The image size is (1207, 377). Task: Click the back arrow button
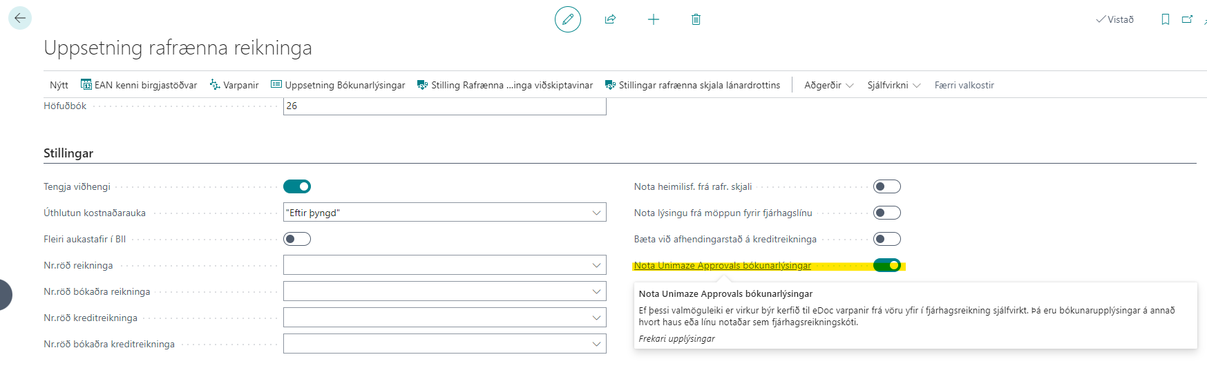[20, 19]
